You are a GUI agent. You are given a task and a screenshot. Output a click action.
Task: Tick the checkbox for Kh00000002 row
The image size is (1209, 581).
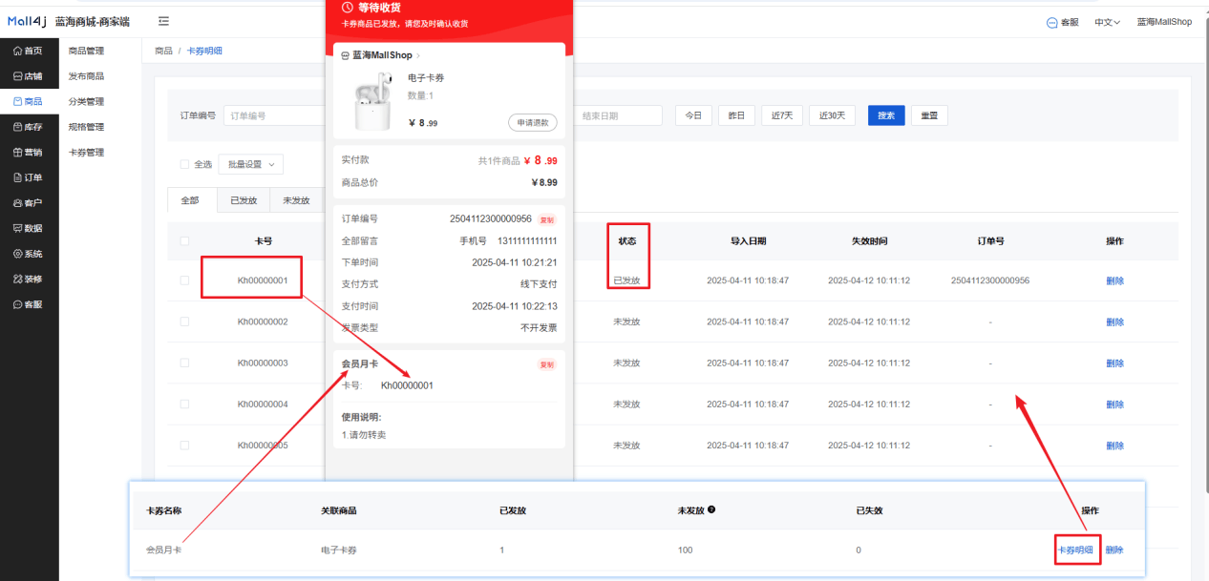click(185, 322)
